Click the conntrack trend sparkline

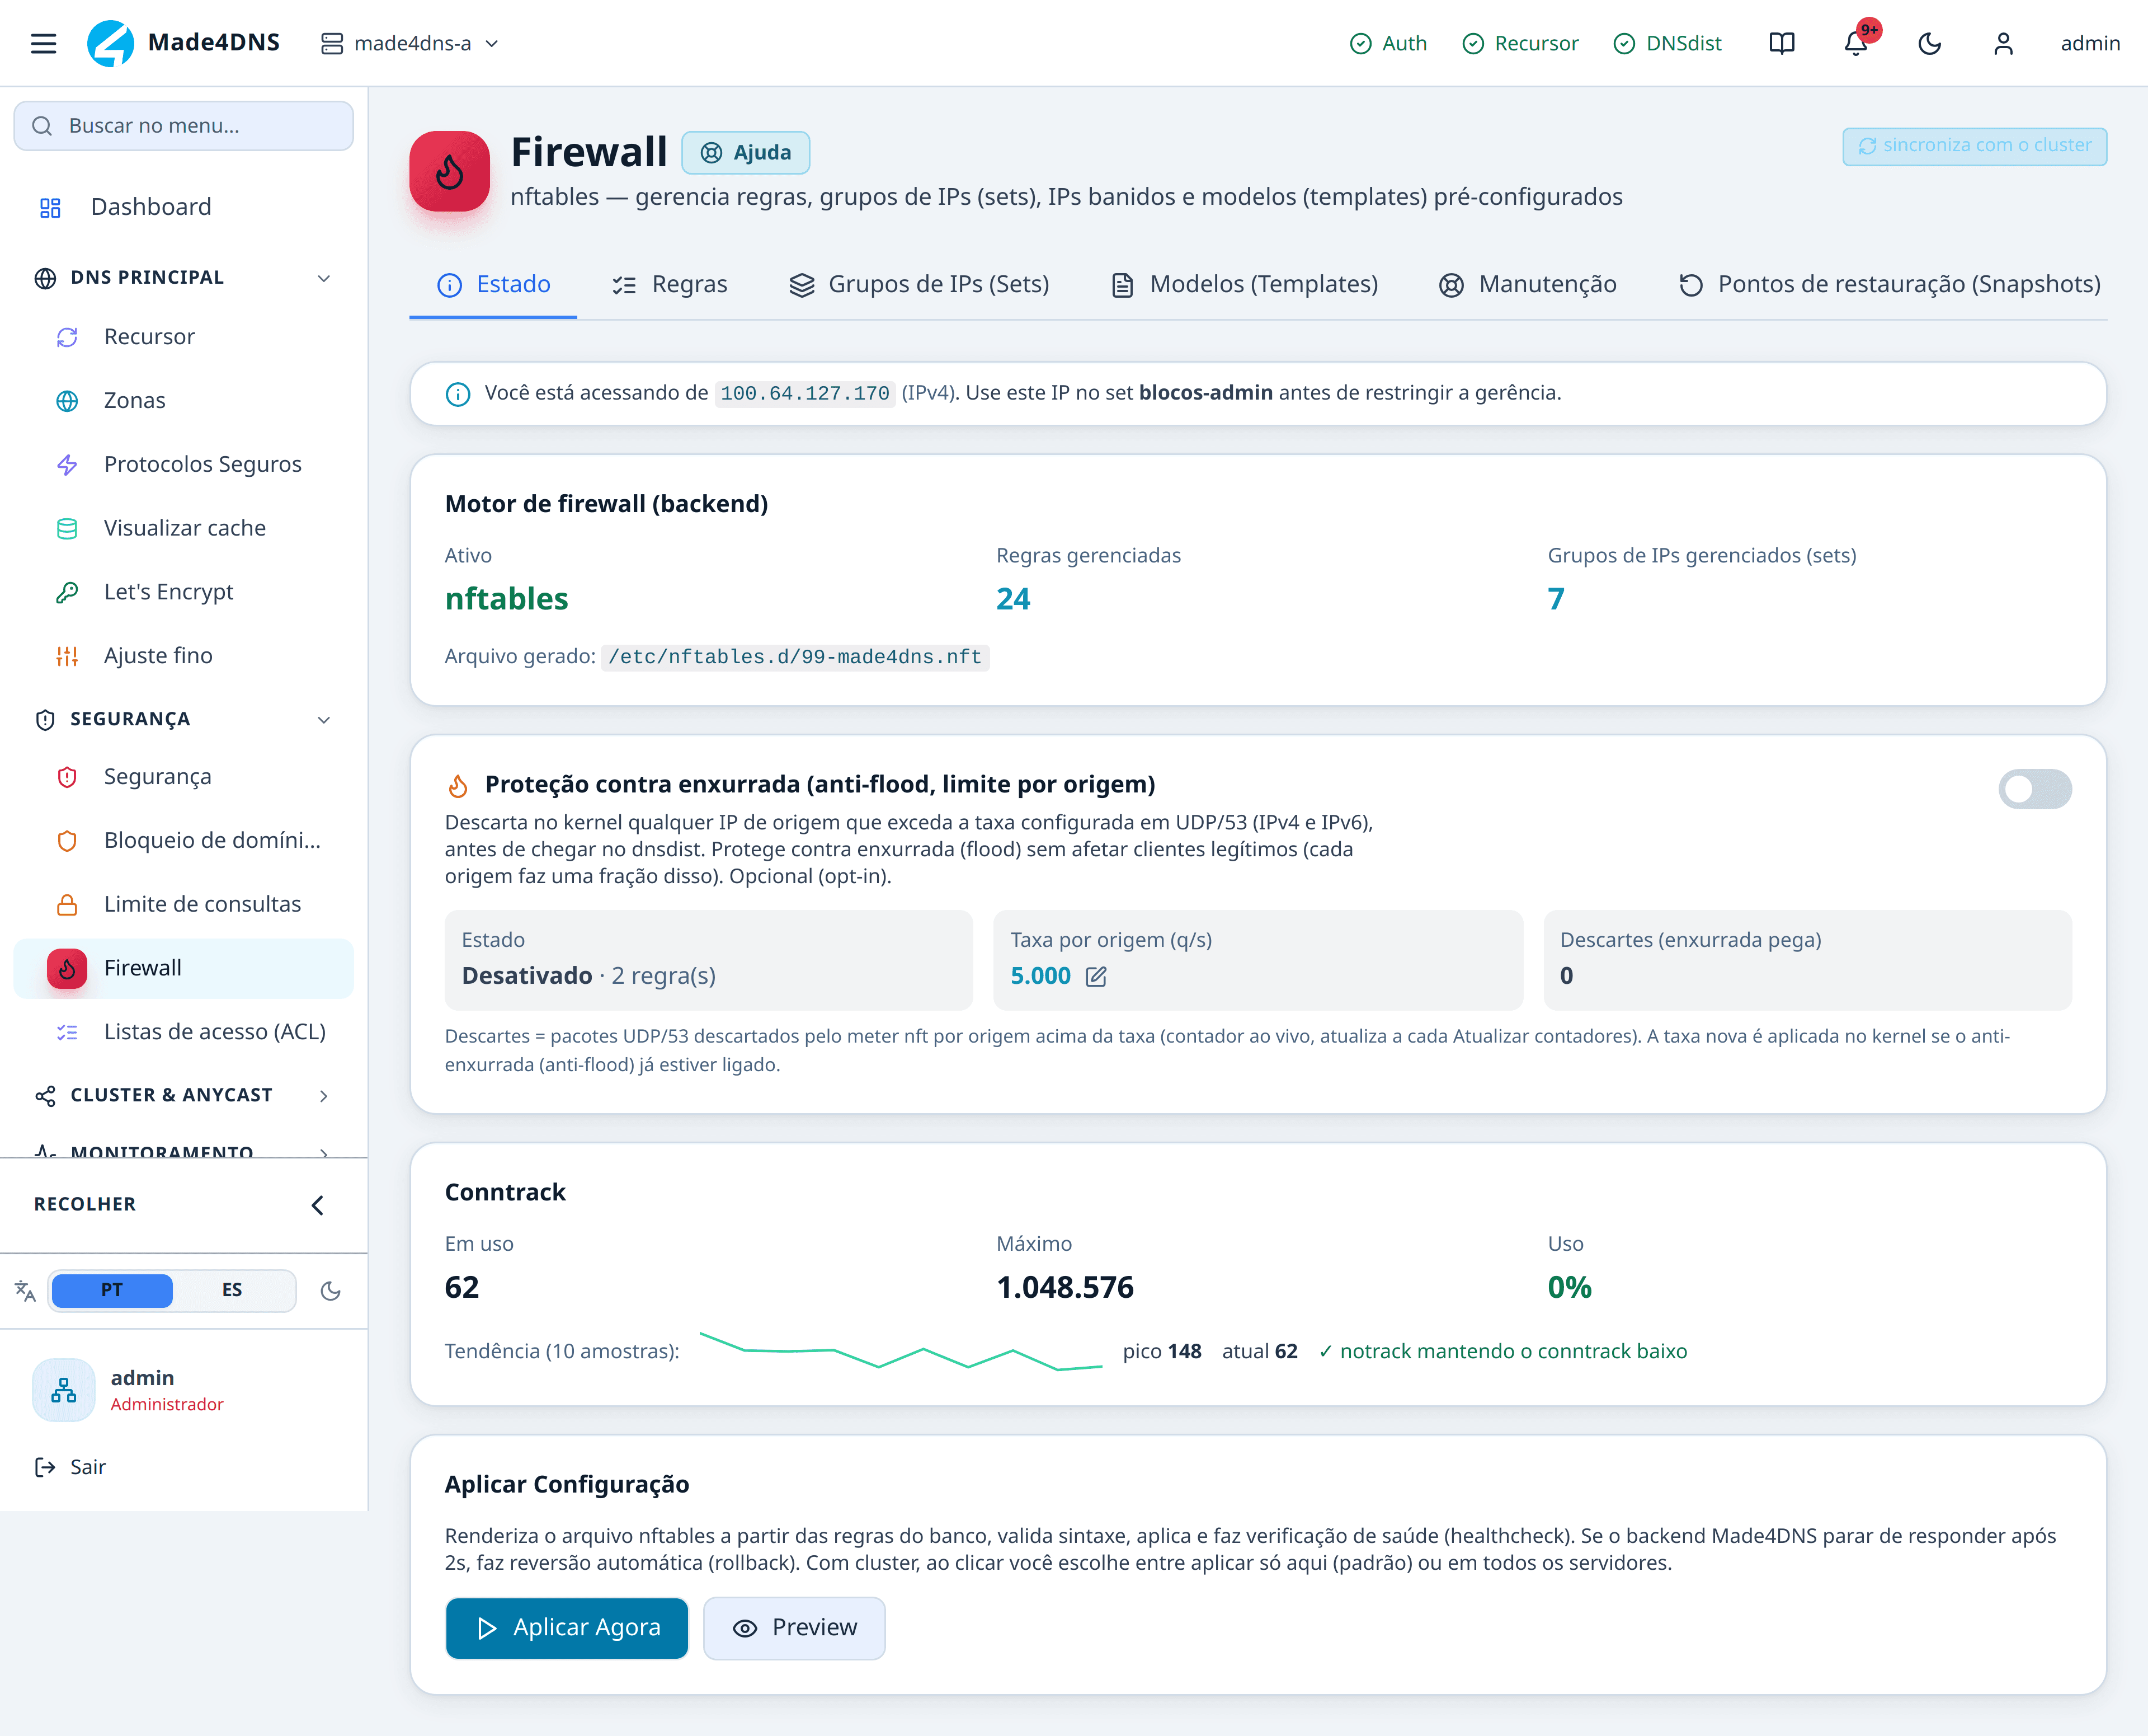(x=901, y=1351)
